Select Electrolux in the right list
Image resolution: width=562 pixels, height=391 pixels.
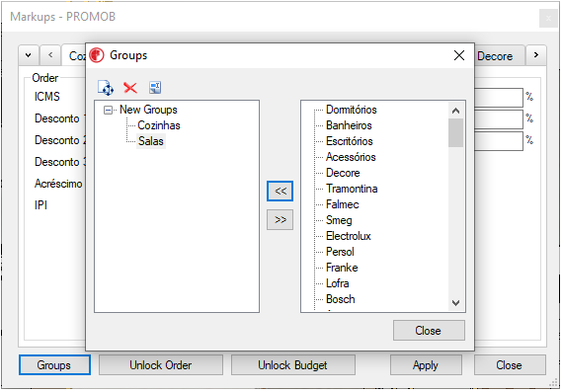[349, 236]
